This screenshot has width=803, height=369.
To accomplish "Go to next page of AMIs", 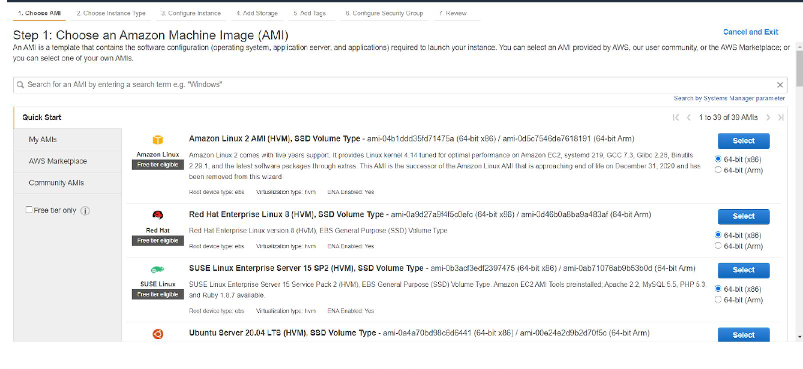I will click(x=768, y=117).
